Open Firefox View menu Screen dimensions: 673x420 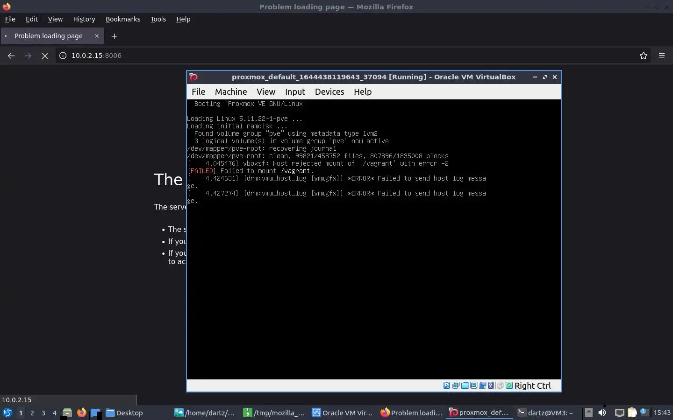(55, 19)
